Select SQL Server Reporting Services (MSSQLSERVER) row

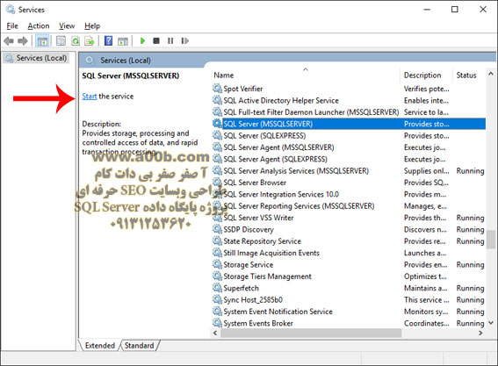coord(349,205)
